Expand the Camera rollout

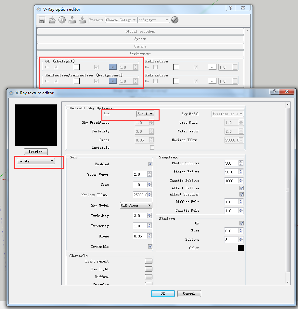tap(140, 46)
